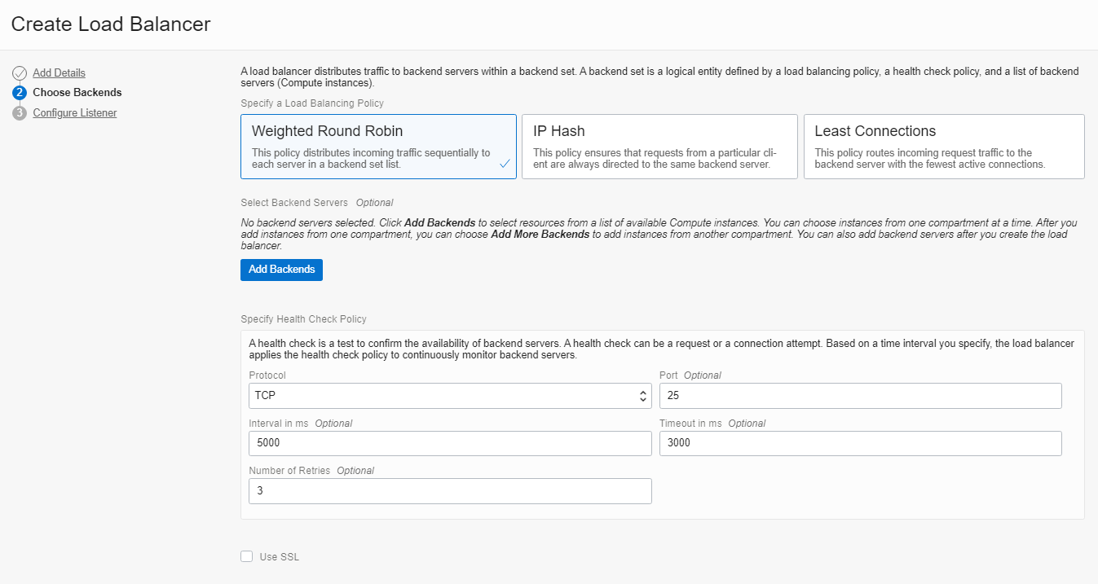Enable the Use SSL checkbox
The height and width of the screenshot is (584, 1098).
click(246, 556)
